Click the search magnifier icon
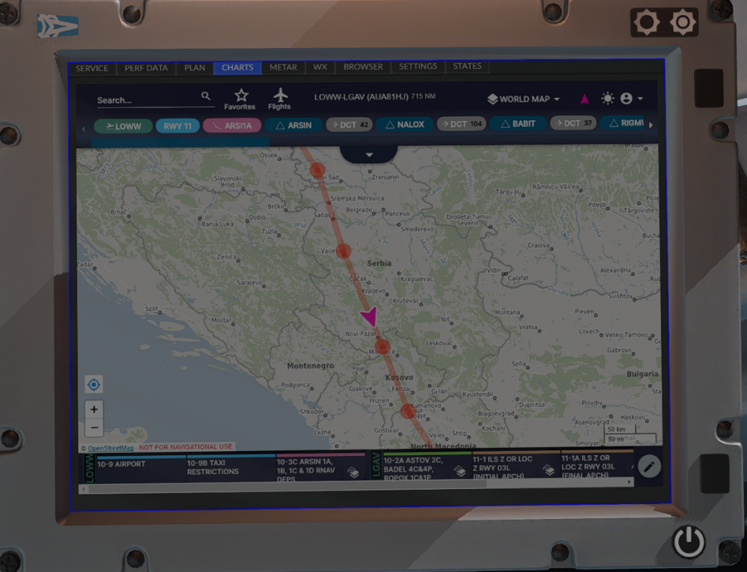Screen dimensions: 747x572 point(205,96)
